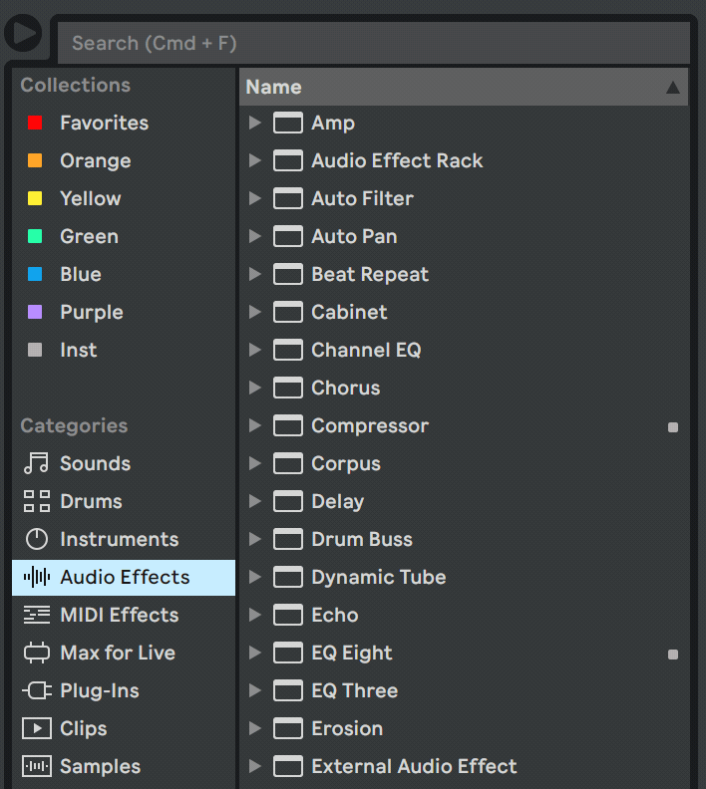Click the Chorus device icon
706x789 pixels.
pos(288,388)
